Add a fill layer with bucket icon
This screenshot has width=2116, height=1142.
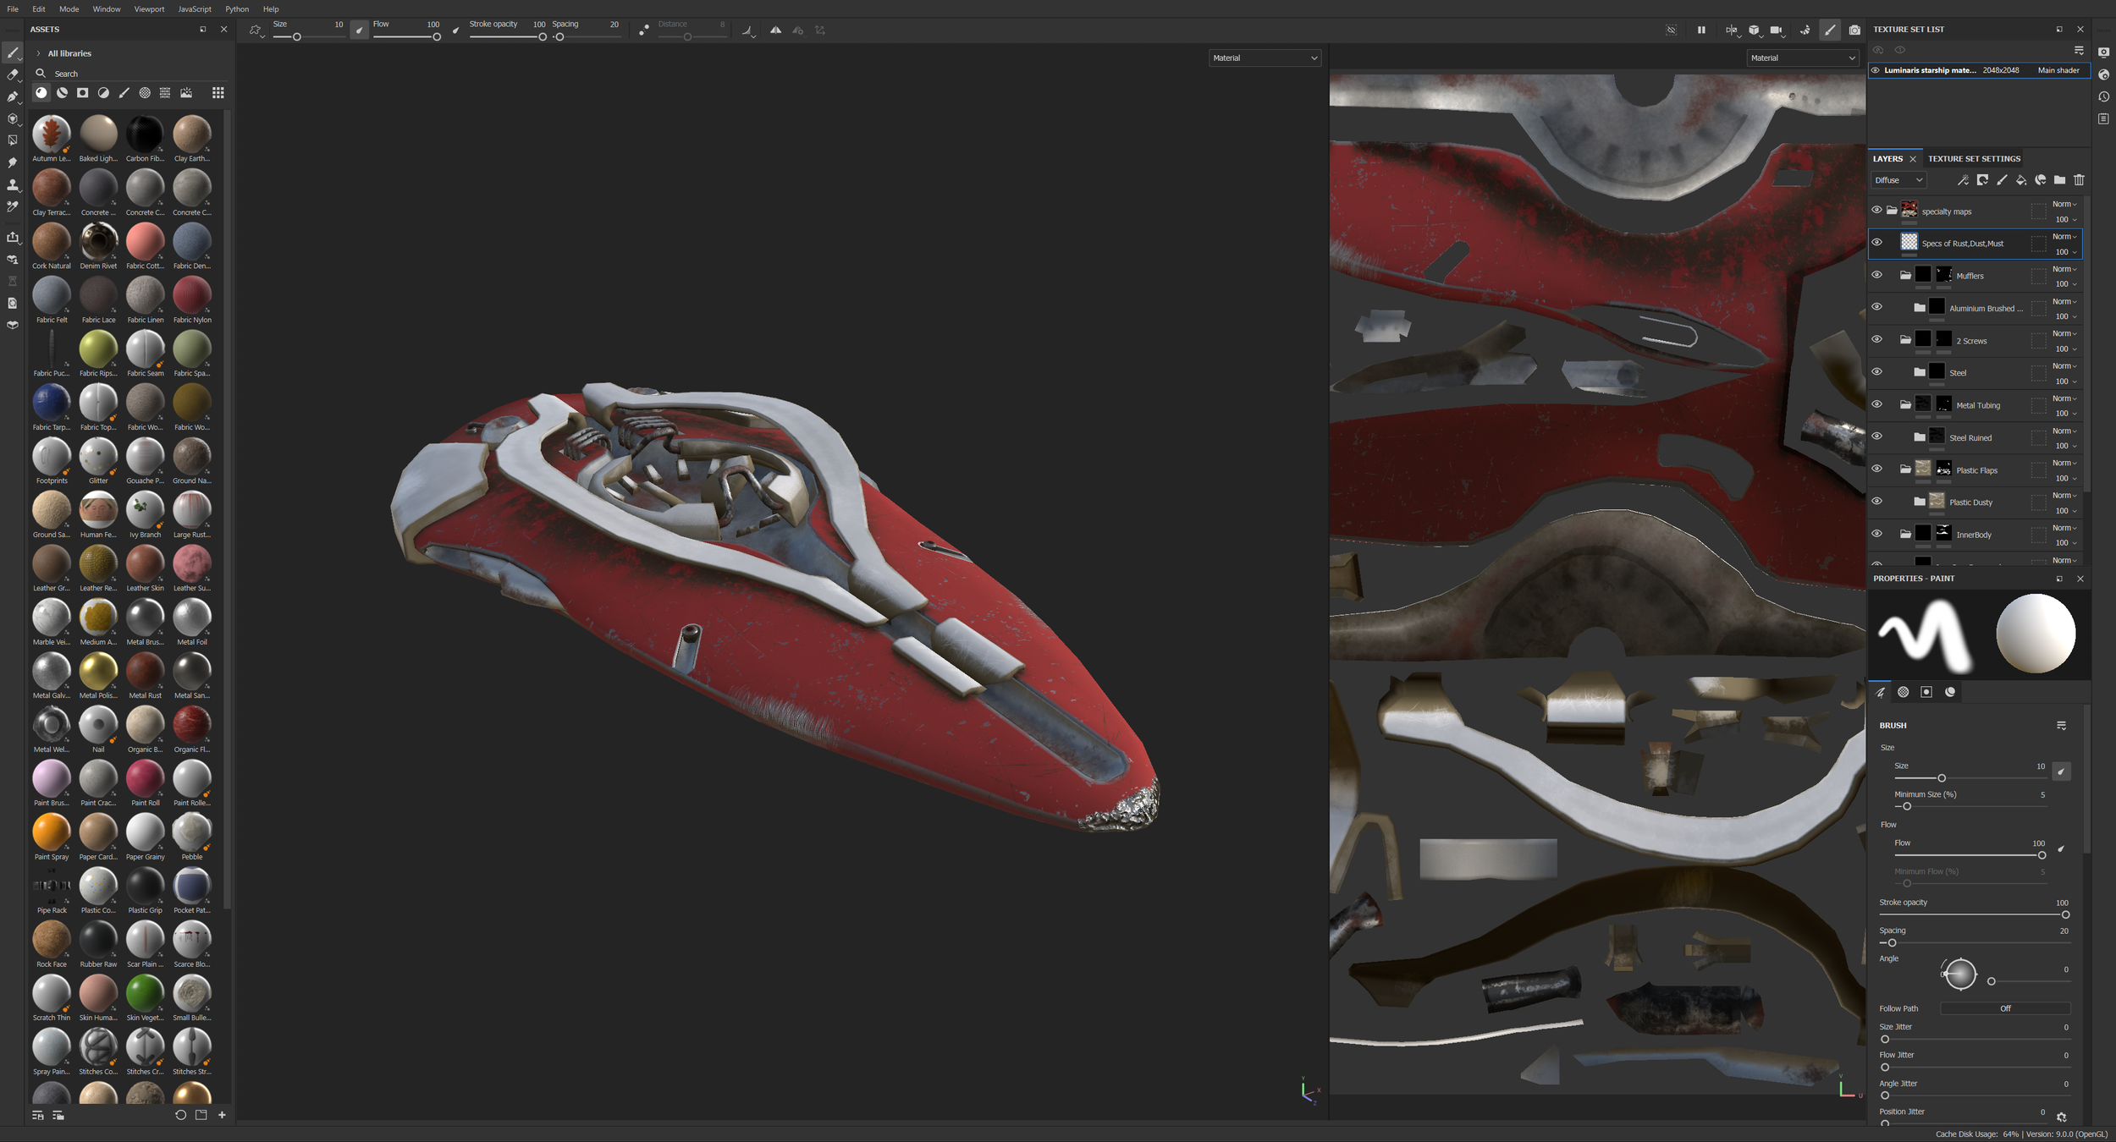coord(2021,180)
